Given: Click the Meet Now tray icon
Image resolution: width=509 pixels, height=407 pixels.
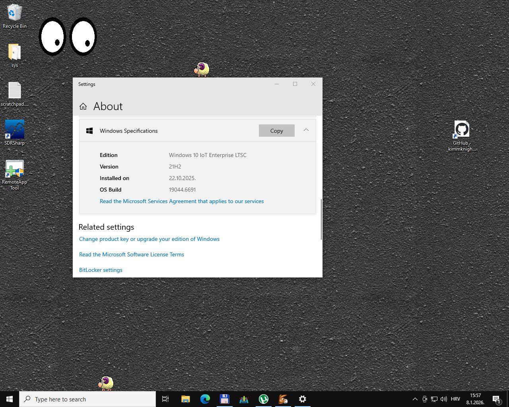Looking at the screenshot, I should coord(425,399).
